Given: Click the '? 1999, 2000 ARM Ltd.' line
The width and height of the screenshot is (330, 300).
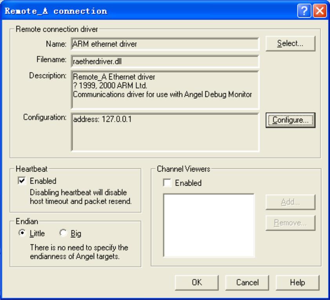Looking at the screenshot, I should 110,86.
